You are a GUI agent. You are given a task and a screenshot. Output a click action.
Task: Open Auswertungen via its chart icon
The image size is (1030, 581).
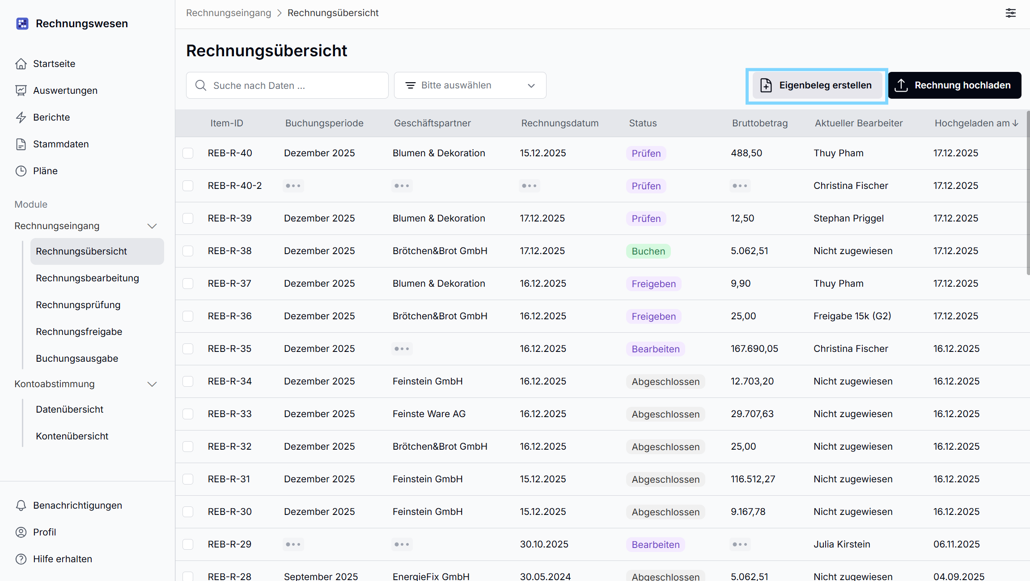pos(21,91)
